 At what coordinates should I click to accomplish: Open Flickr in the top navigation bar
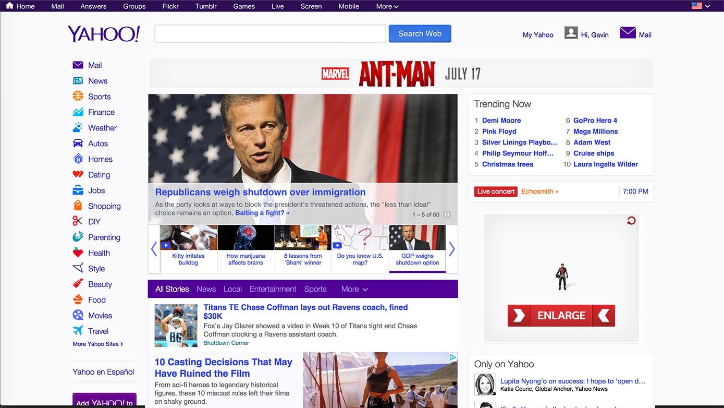[x=170, y=6]
